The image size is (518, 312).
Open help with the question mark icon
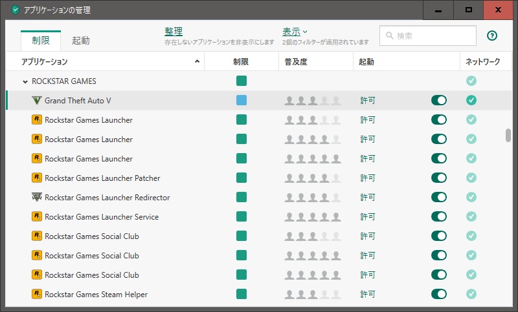pyautogui.click(x=492, y=36)
